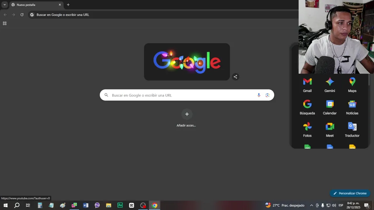This screenshot has width=374, height=210.
Task: Focus the Buscar en Google search box
Action: 187,95
